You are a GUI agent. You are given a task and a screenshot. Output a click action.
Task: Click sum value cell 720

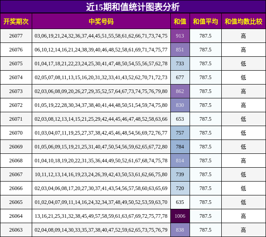(x=180, y=188)
